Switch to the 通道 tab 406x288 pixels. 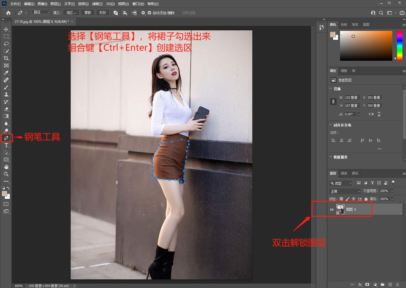(x=344, y=173)
